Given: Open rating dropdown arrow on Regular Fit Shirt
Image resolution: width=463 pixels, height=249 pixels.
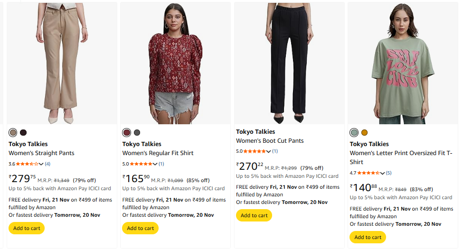Looking at the screenshot, I should 155,165.
